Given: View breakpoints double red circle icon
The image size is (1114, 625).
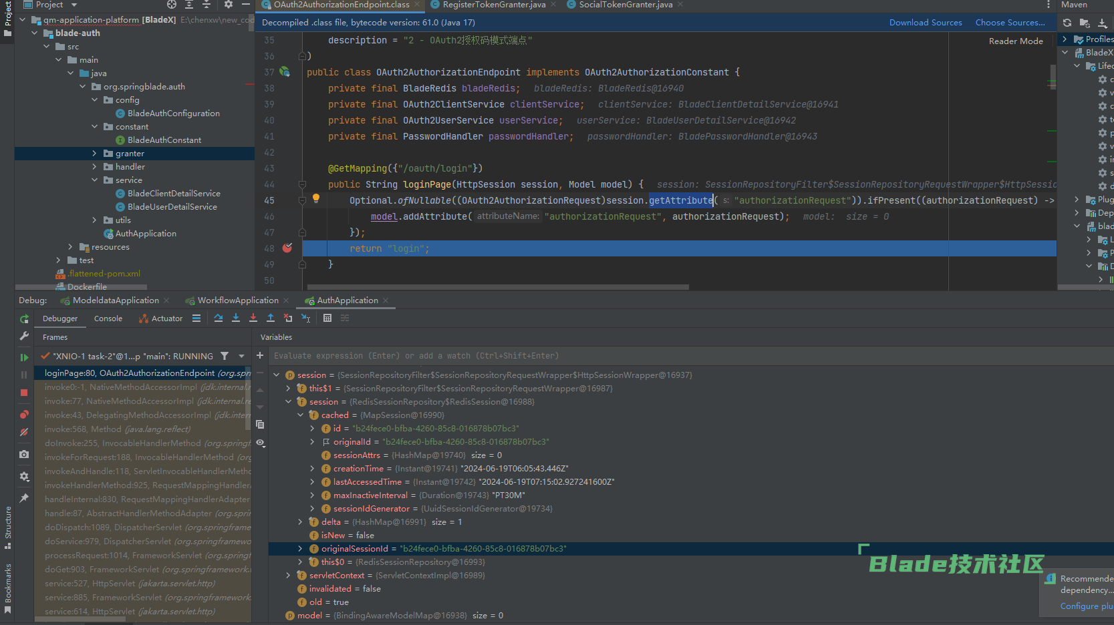Looking at the screenshot, I should (x=24, y=415).
